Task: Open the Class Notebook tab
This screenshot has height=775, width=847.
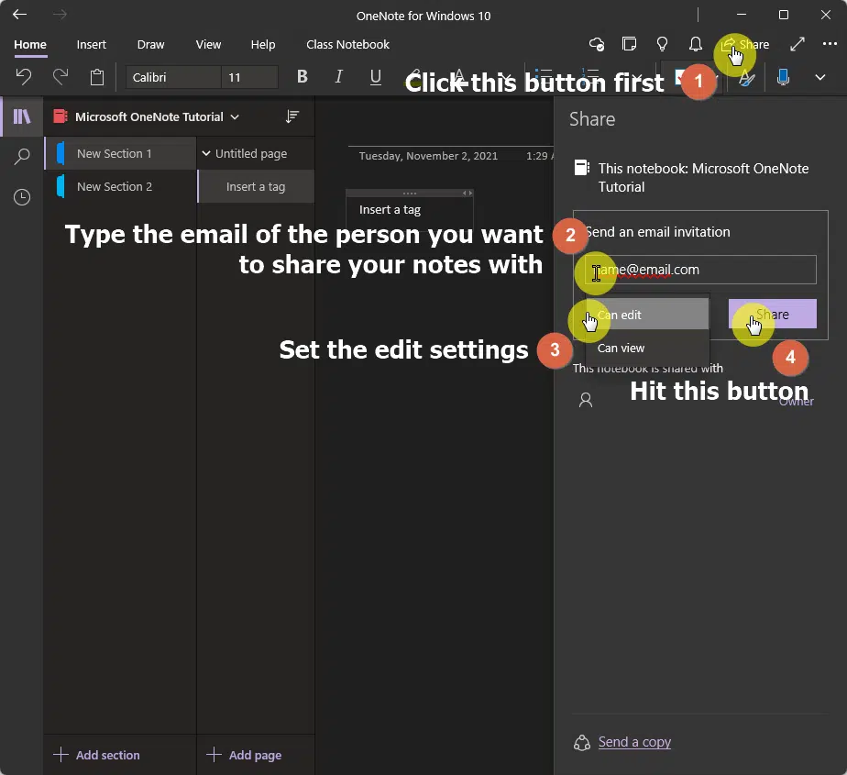Action: click(x=348, y=44)
